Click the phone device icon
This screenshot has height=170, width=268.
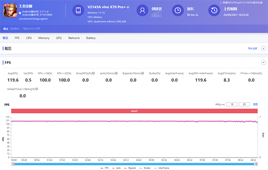pyautogui.click(x=78, y=10)
